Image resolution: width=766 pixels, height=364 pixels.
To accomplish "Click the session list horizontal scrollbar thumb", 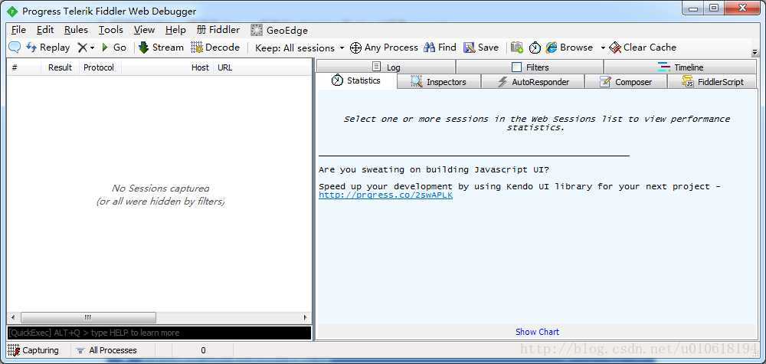I will [x=88, y=317].
